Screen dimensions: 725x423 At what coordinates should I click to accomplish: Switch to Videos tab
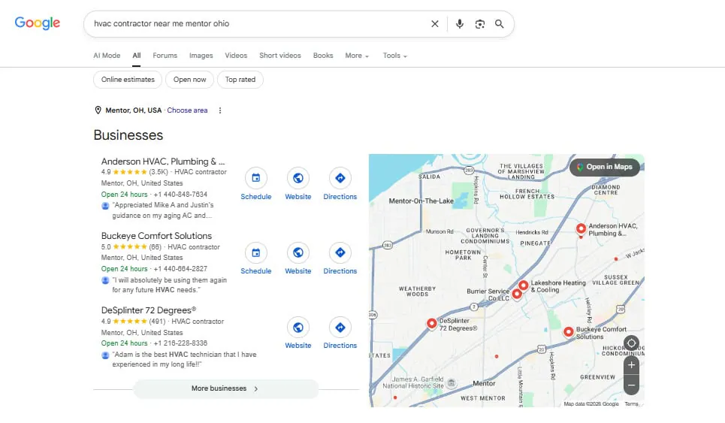pos(236,56)
